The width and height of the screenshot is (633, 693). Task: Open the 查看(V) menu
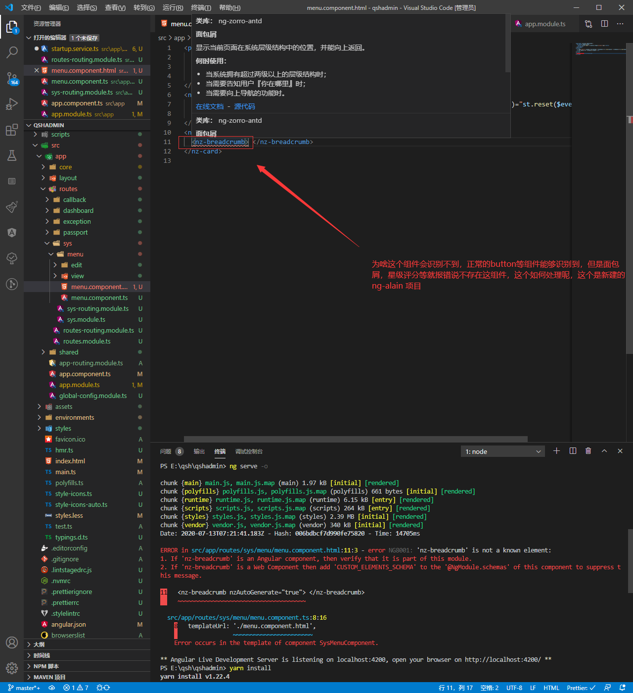coord(115,7)
